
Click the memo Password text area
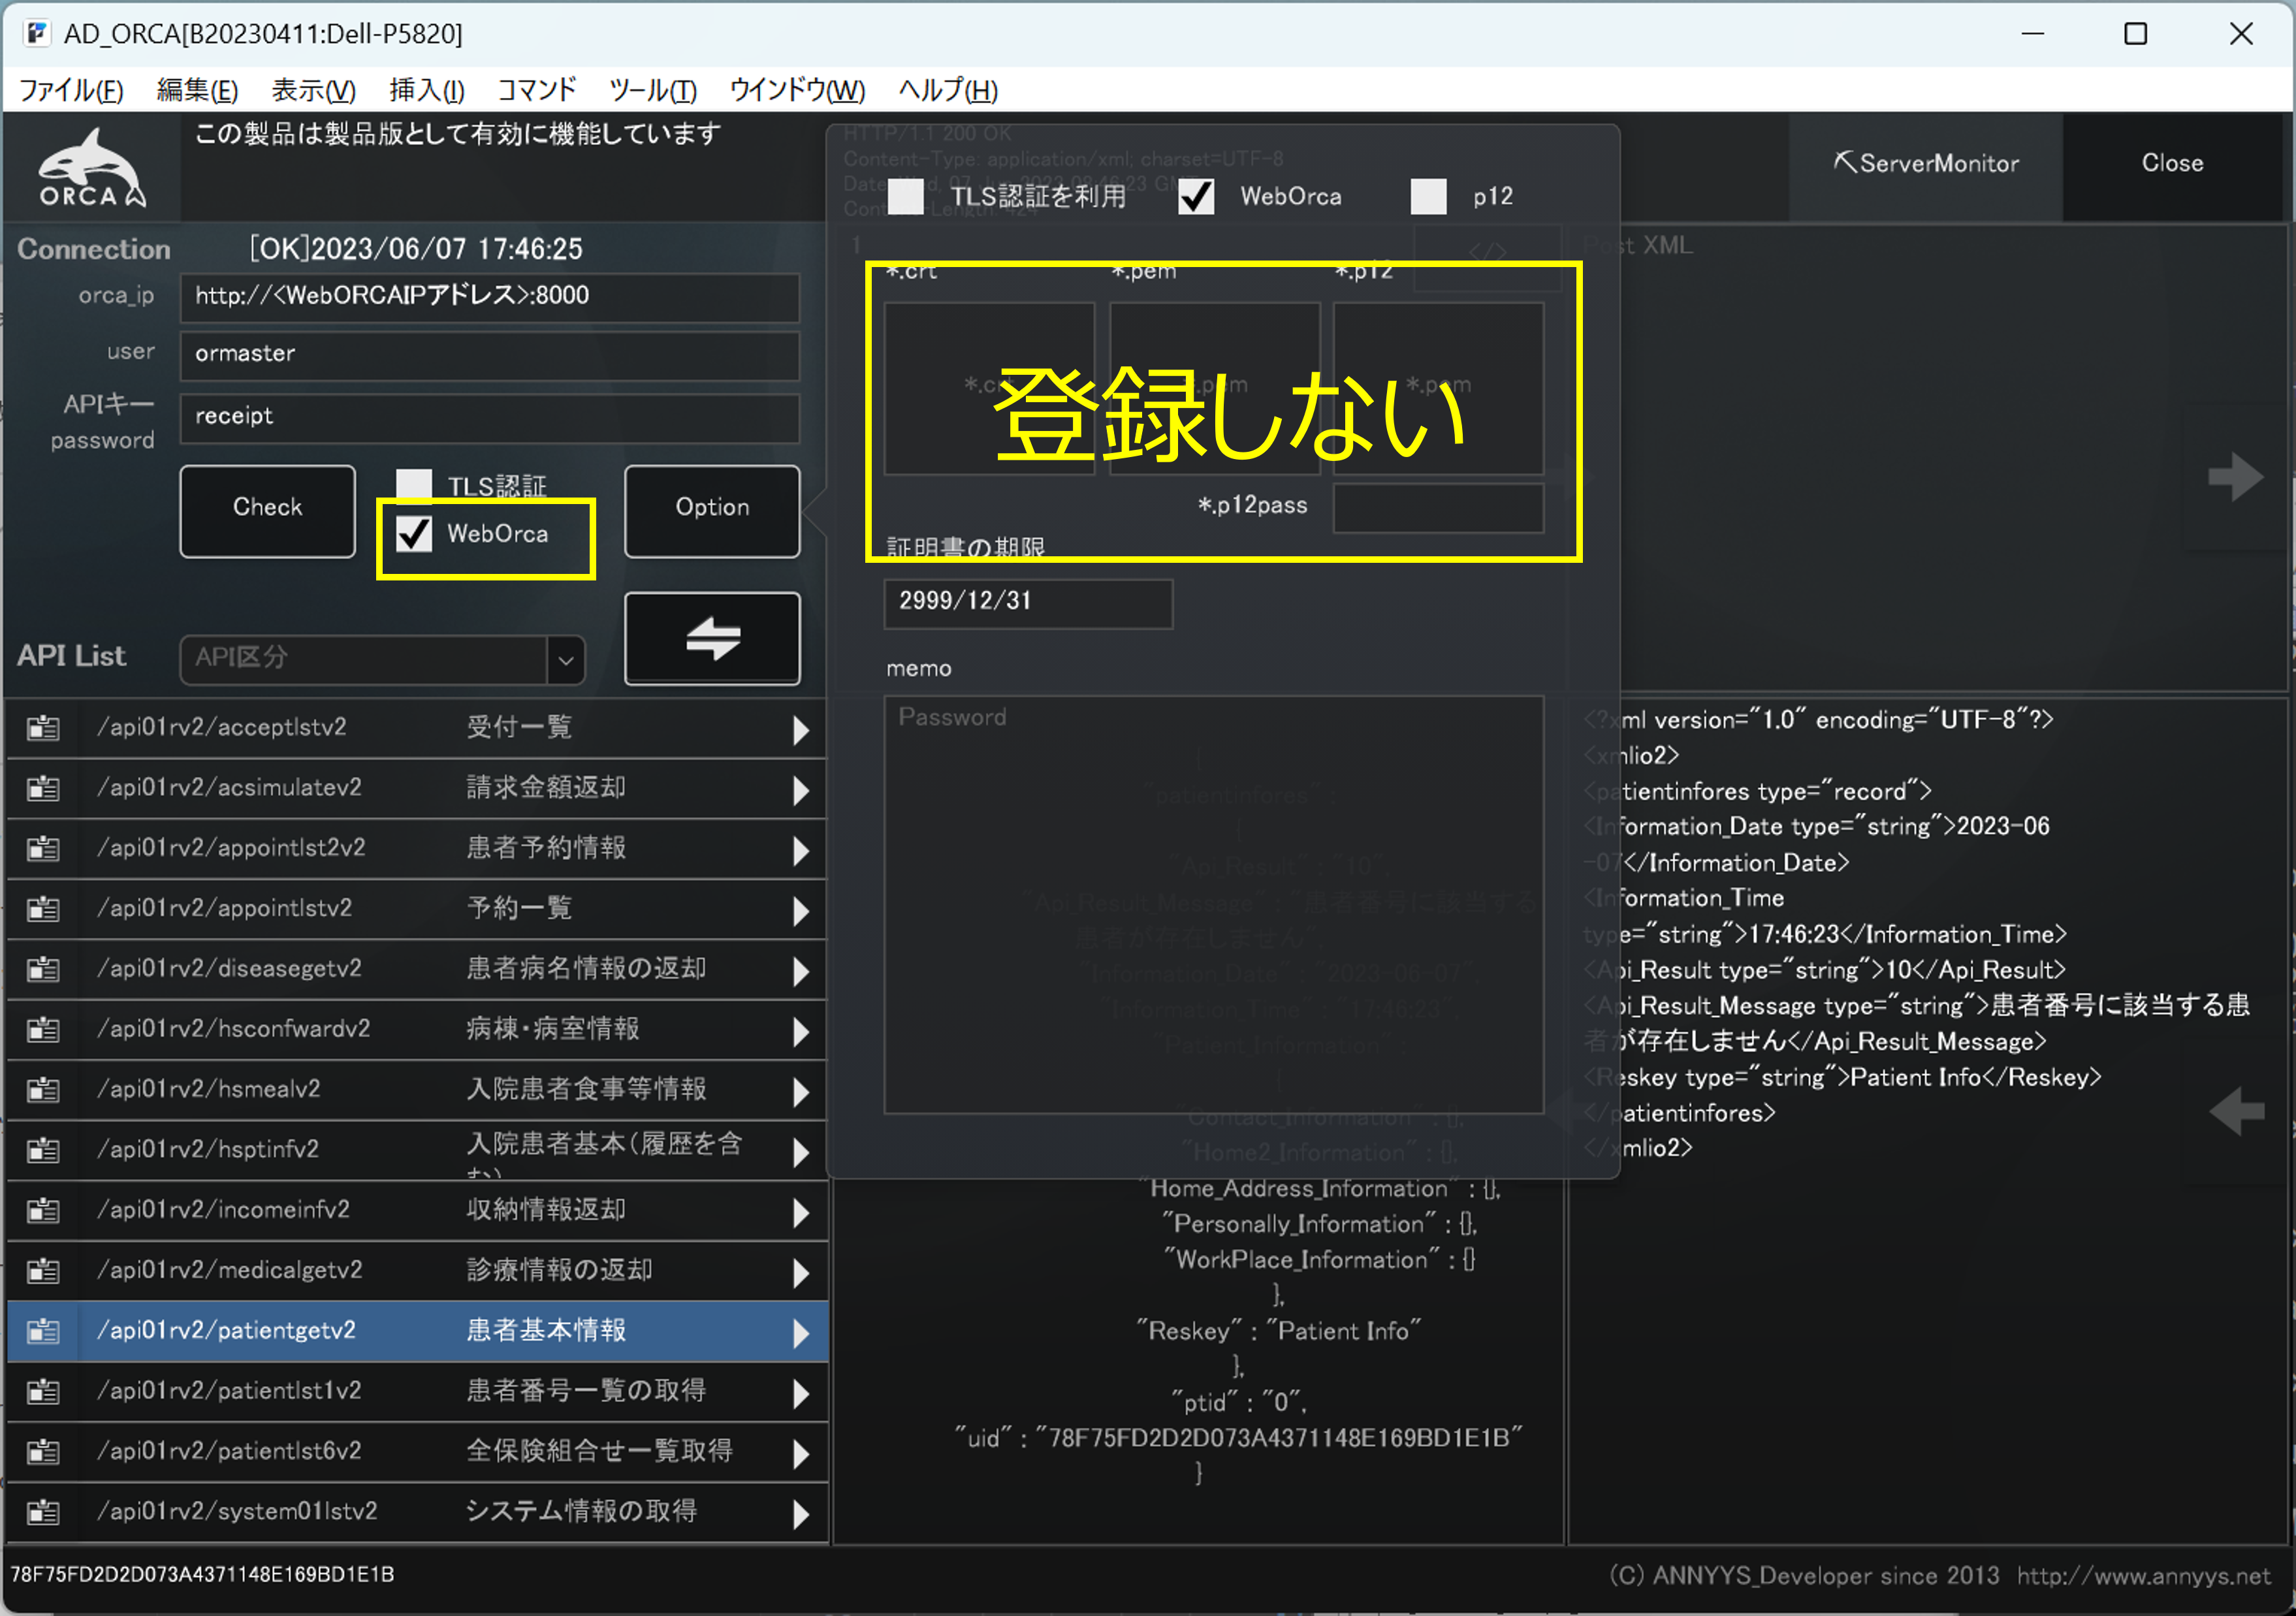click(x=1214, y=904)
